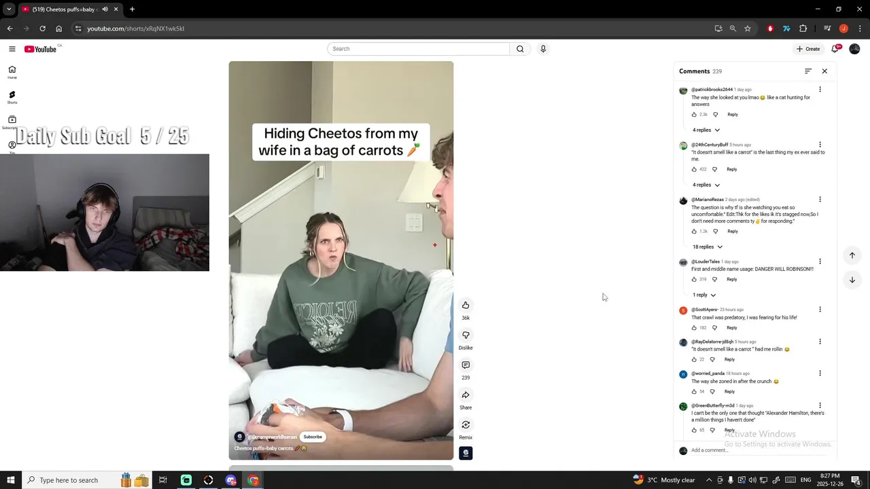Screen dimensions: 870x489
Task: Like @patrickbrooks2644's comment
Action: [694, 115]
